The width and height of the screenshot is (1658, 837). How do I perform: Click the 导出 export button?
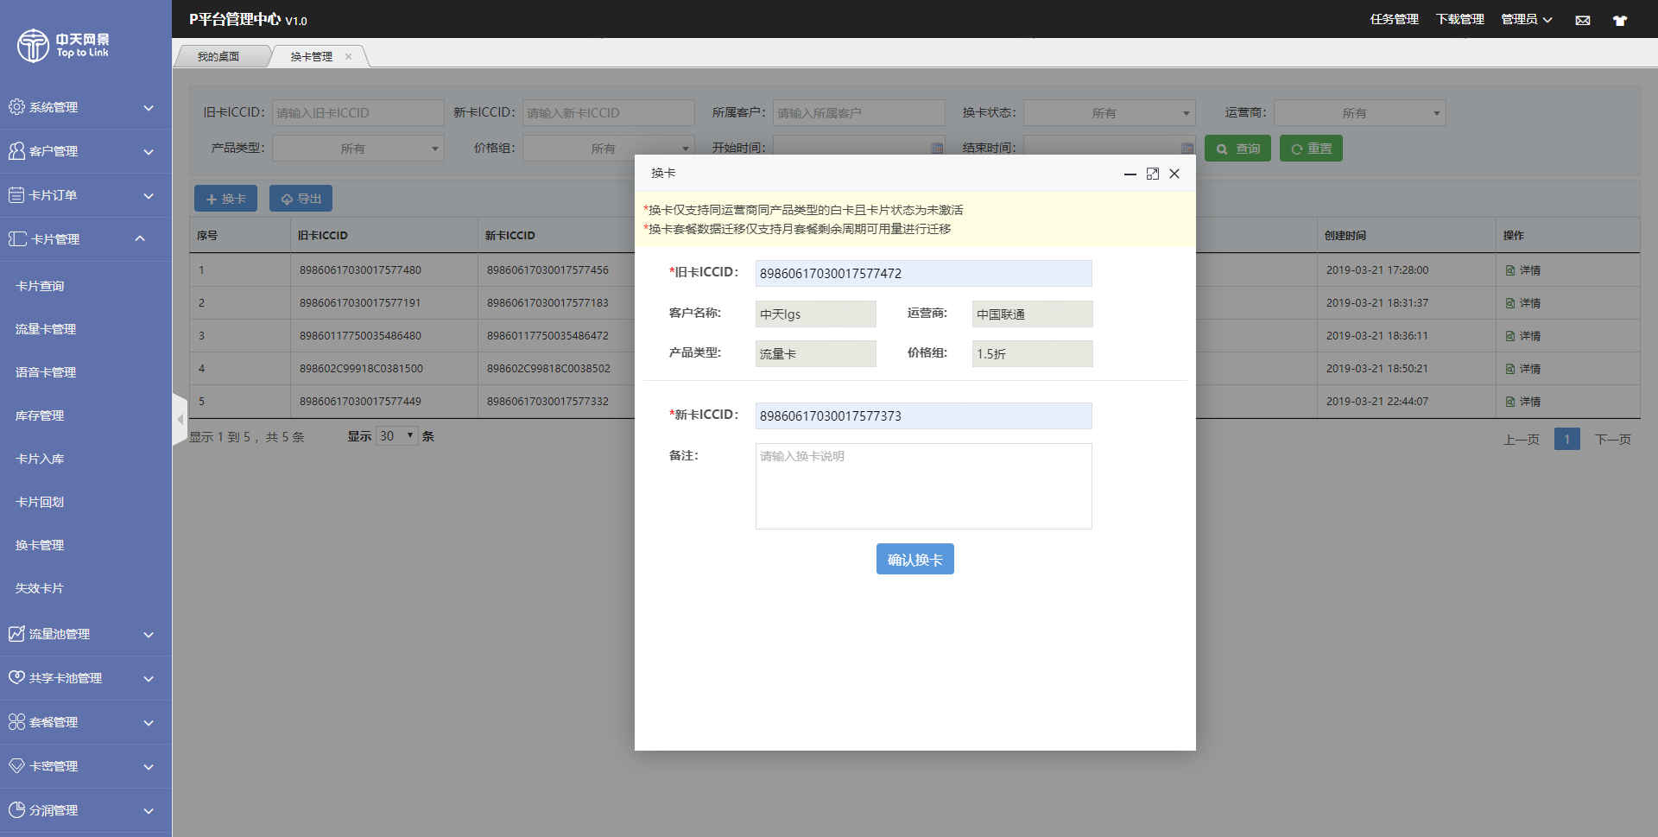(x=301, y=199)
